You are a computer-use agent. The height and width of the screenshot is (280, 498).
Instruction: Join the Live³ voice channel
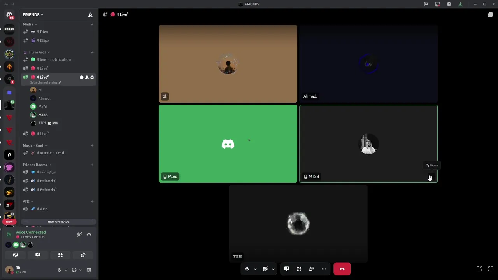pos(58,134)
